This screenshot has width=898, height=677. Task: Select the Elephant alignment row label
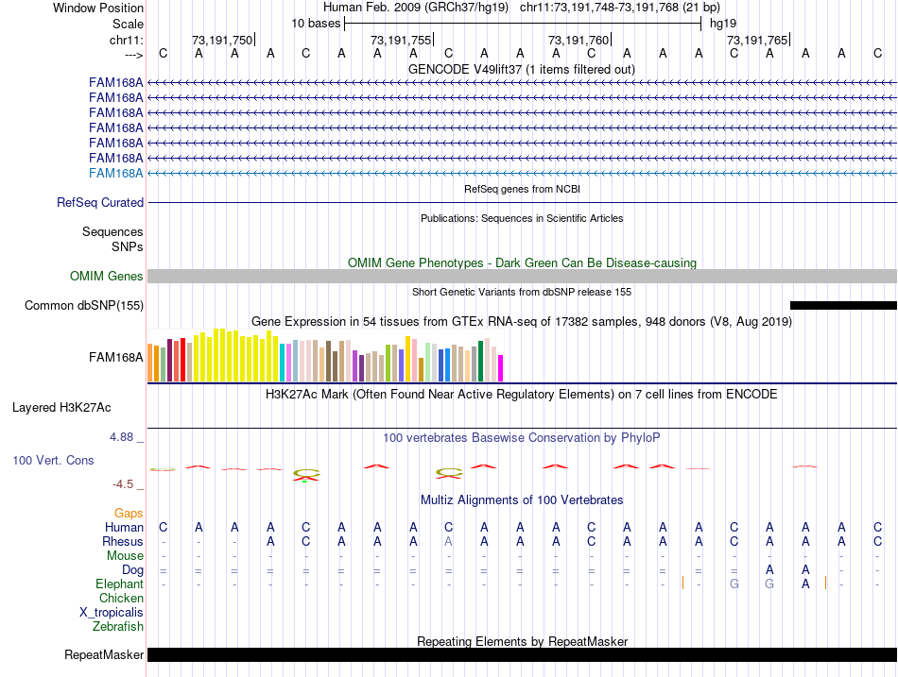click(120, 584)
